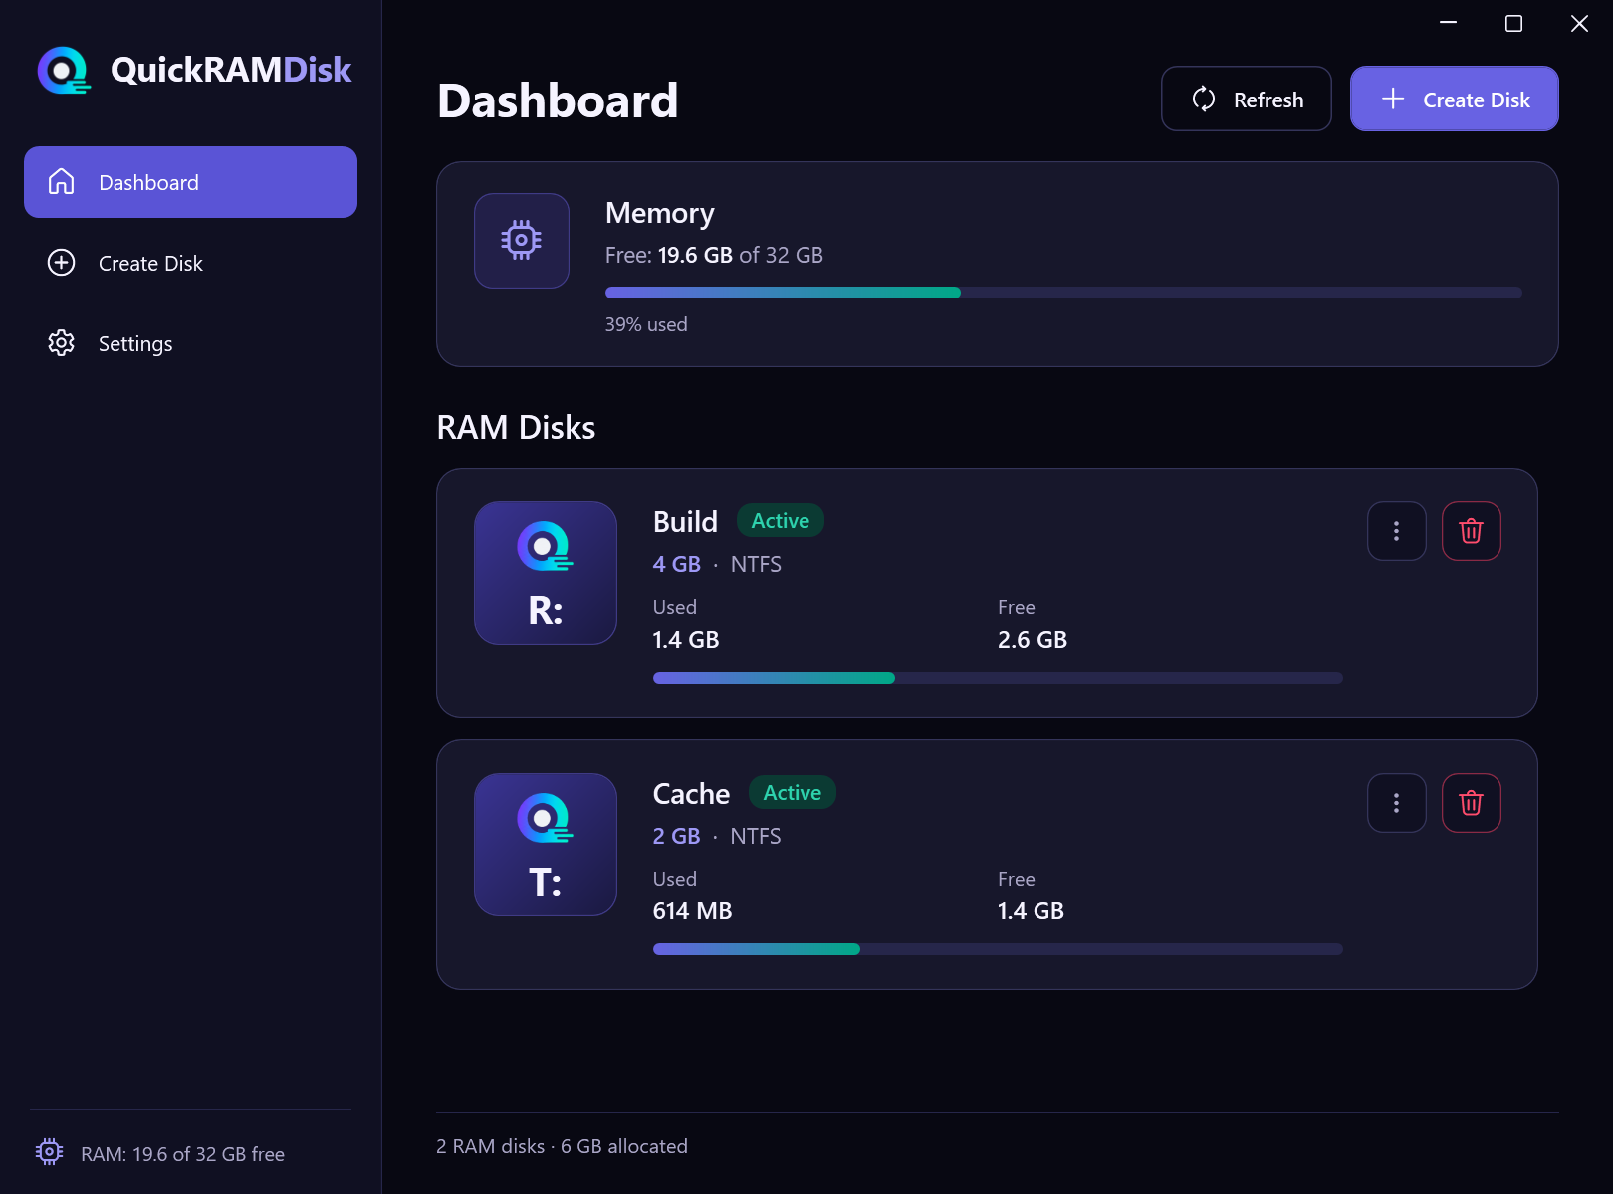
Task: Click the Memory usage progress bar
Action: [1063, 293]
